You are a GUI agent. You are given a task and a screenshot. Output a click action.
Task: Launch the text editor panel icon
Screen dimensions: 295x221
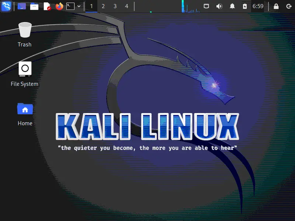tap(47, 6)
